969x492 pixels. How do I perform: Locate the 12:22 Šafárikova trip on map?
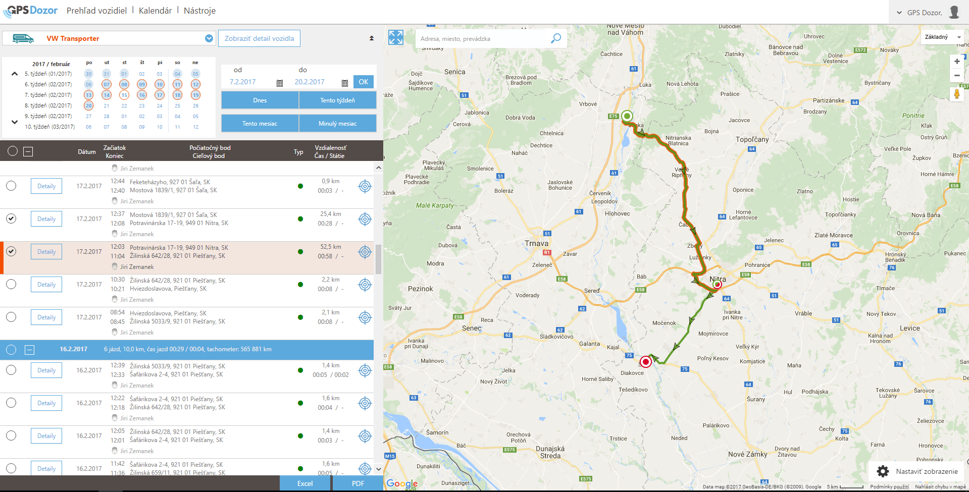(365, 403)
